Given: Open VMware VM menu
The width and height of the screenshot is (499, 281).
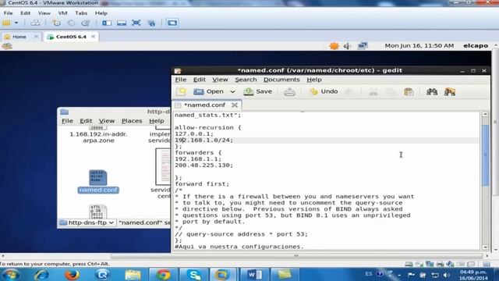Looking at the screenshot, I should pos(62,13).
